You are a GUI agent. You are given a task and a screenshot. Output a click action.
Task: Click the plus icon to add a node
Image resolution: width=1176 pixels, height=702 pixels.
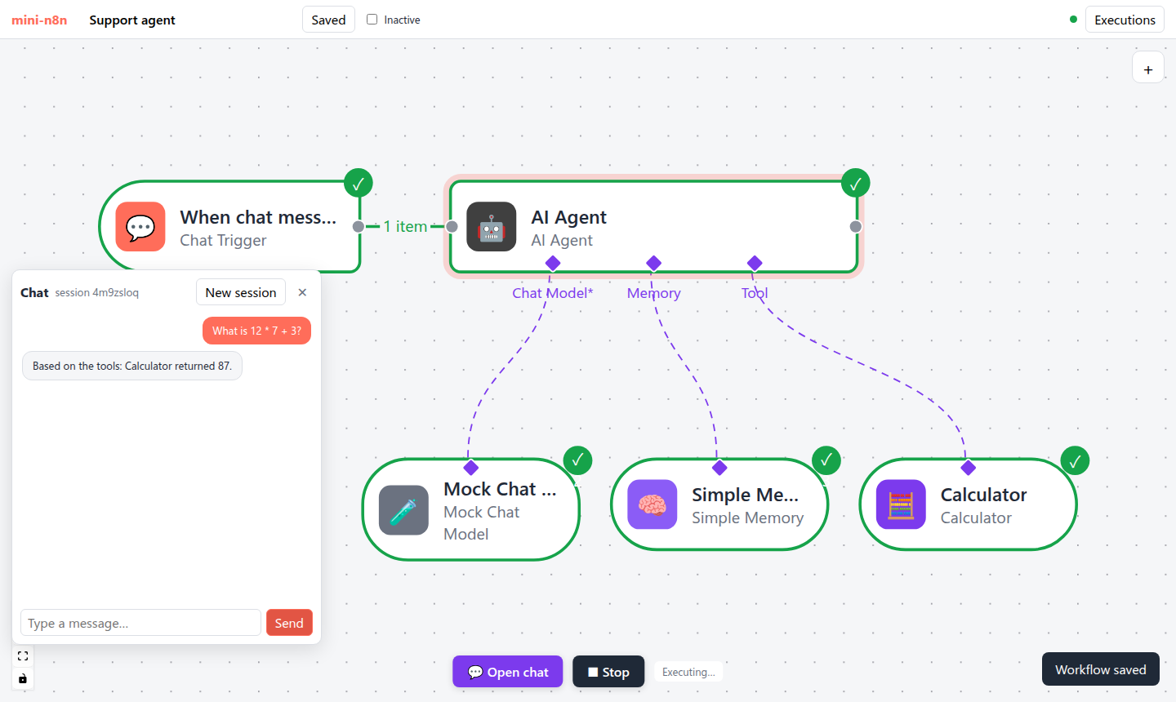tap(1148, 69)
